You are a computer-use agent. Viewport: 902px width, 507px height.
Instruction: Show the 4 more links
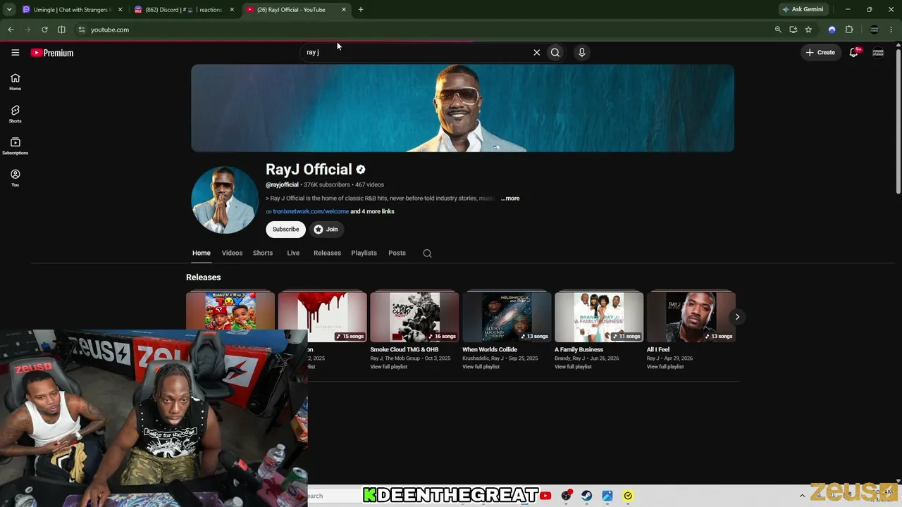(x=372, y=211)
